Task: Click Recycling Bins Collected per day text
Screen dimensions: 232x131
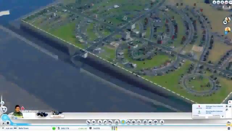Action: [x=214, y=112]
